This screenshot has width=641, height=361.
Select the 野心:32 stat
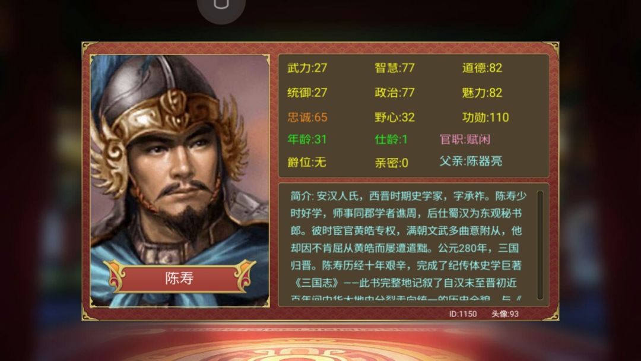(x=395, y=118)
